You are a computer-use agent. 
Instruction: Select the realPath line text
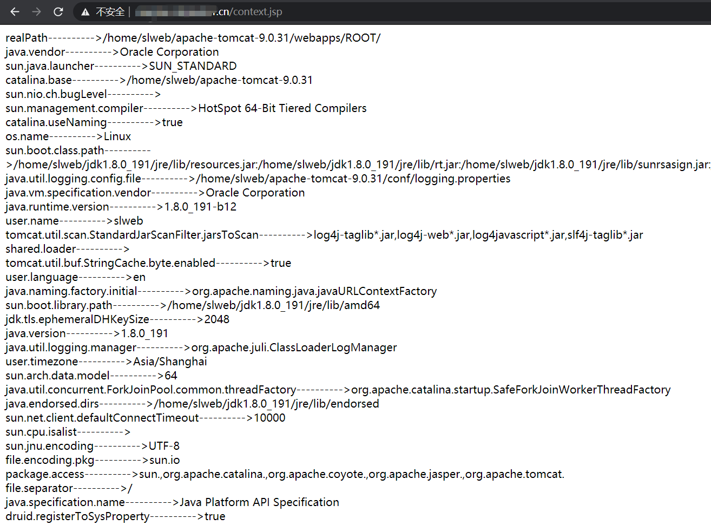[193, 38]
